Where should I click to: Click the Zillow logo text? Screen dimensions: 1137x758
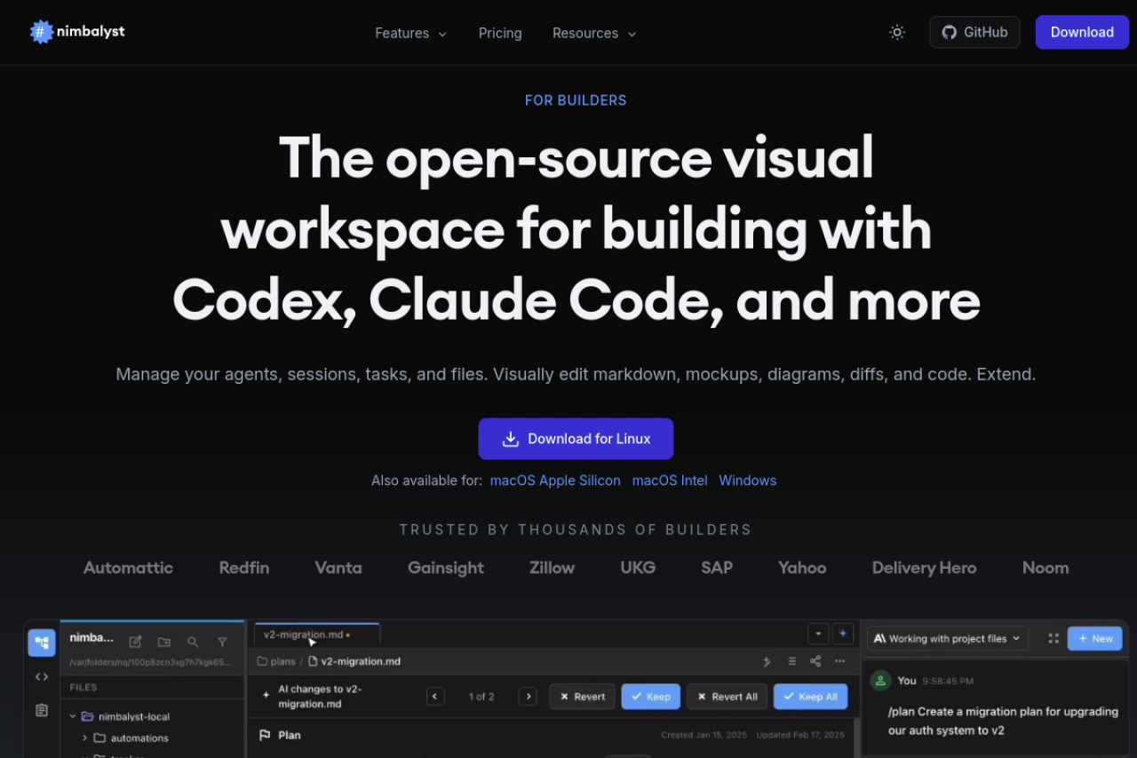(x=552, y=568)
